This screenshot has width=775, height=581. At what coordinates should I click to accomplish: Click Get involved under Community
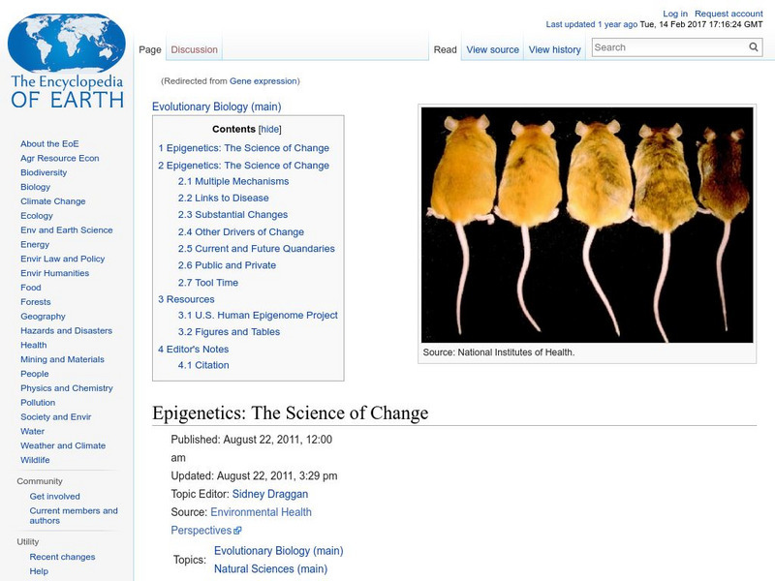(54, 496)
